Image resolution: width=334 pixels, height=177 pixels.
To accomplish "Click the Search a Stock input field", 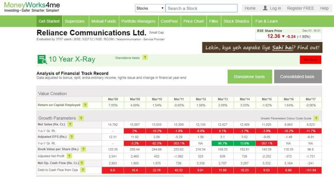I will (202, 8).
